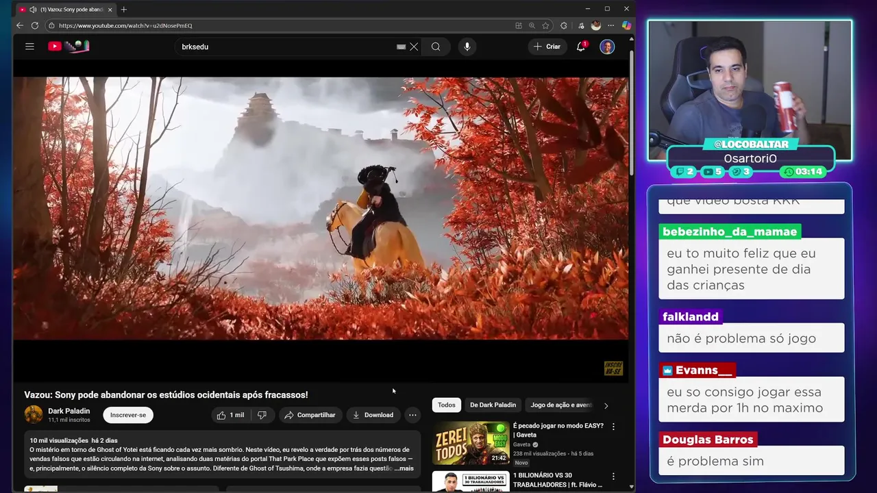Clear the search text with the X icon
The image size is (877, 493).
coord(414,47)
